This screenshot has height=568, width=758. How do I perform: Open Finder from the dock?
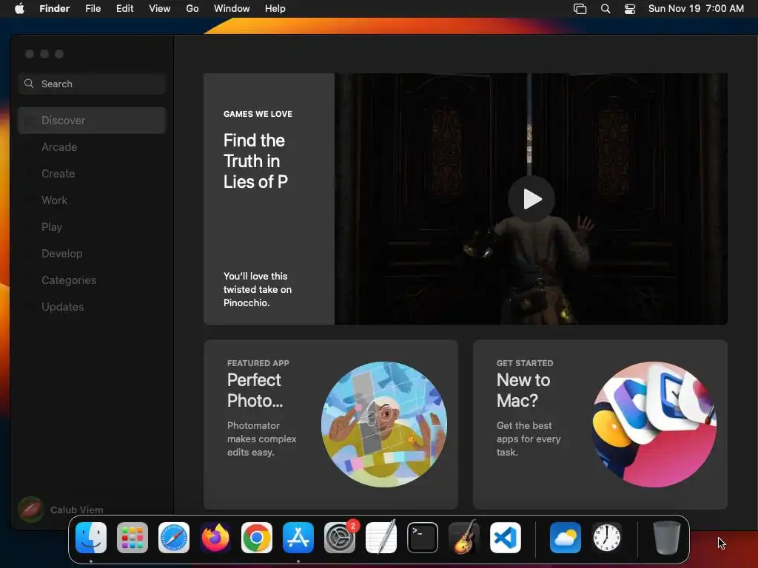(91, 538)
